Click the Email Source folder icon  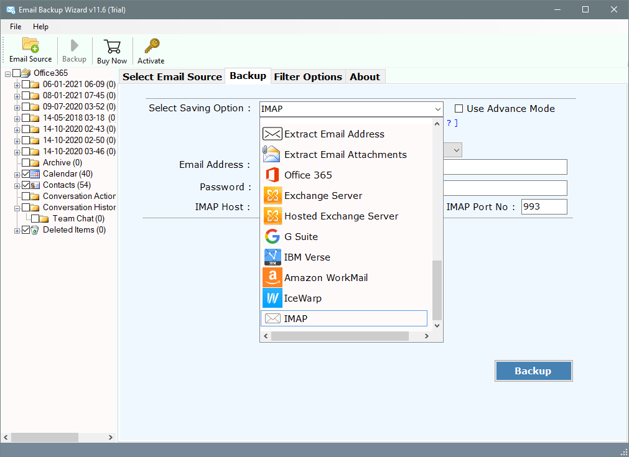coord(30,45)
